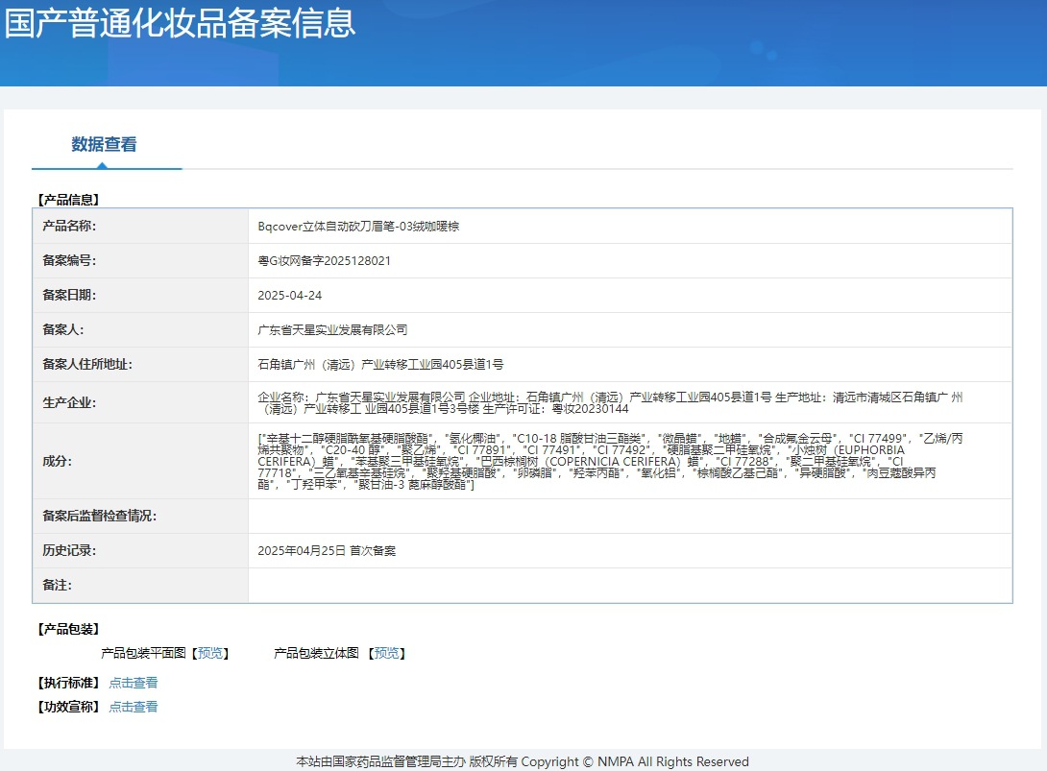The height and width of the screenshot is (771, 1047).
Task: Select the date value 2025-04-24
Action: coord(290,295)
